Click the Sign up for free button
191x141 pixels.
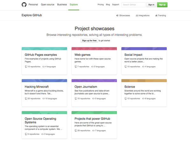point(89,41)
